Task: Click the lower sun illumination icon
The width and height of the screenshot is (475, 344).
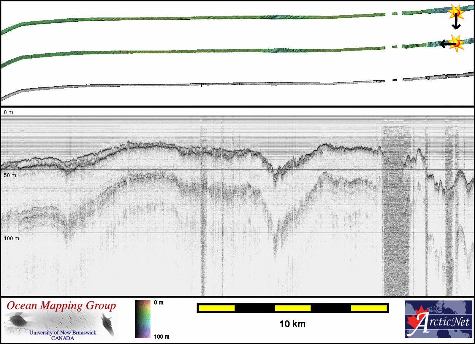Action: click(457, 43)
